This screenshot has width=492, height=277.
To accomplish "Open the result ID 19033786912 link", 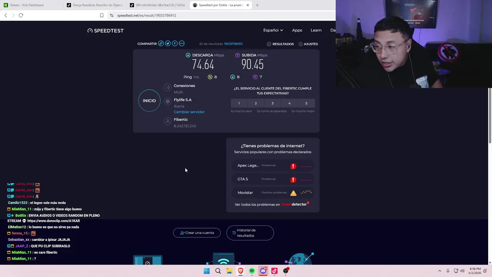I will click(233, 44).
